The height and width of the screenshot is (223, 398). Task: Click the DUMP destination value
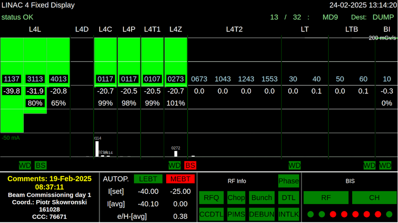click(383, 17)
